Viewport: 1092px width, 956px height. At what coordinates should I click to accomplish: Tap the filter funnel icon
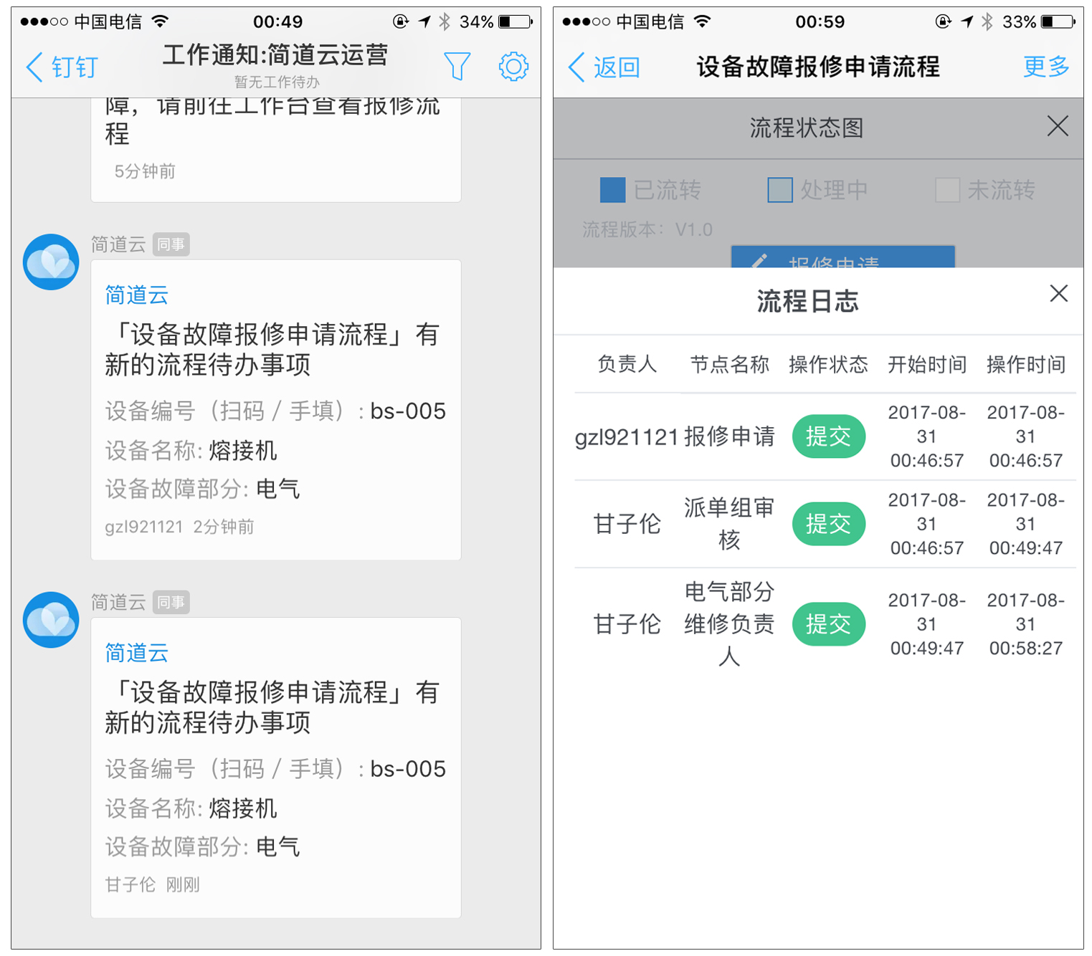click(457, 67)
